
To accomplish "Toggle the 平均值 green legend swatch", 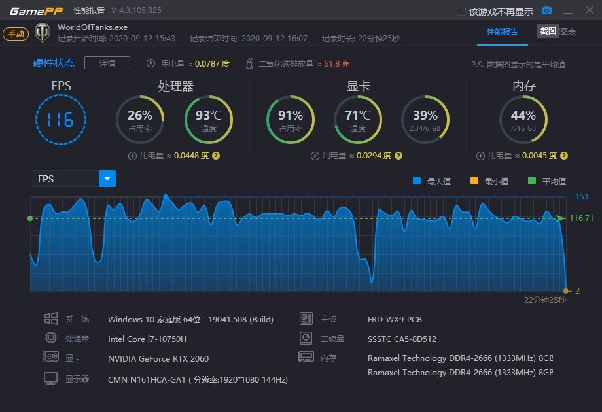I will click(532, 180).
